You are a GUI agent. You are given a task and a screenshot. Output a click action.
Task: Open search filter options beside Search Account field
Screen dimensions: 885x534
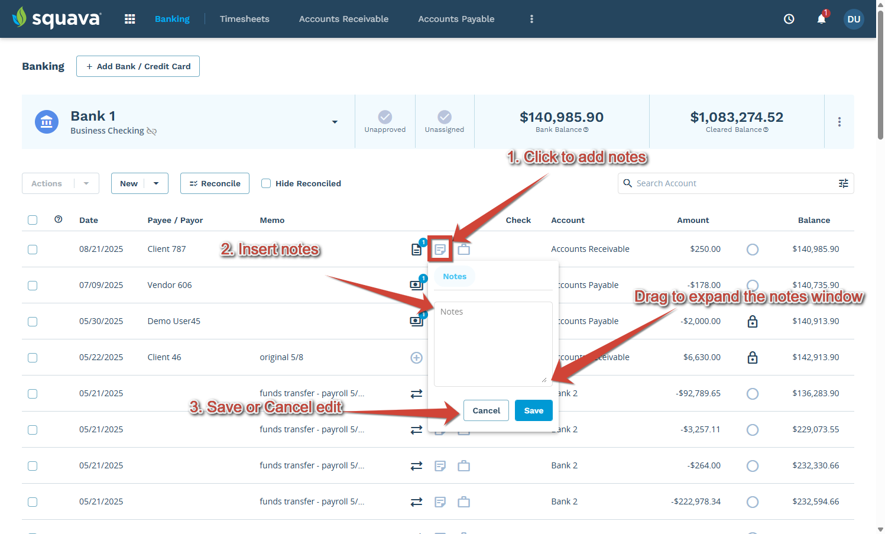[x=844, y=183]
